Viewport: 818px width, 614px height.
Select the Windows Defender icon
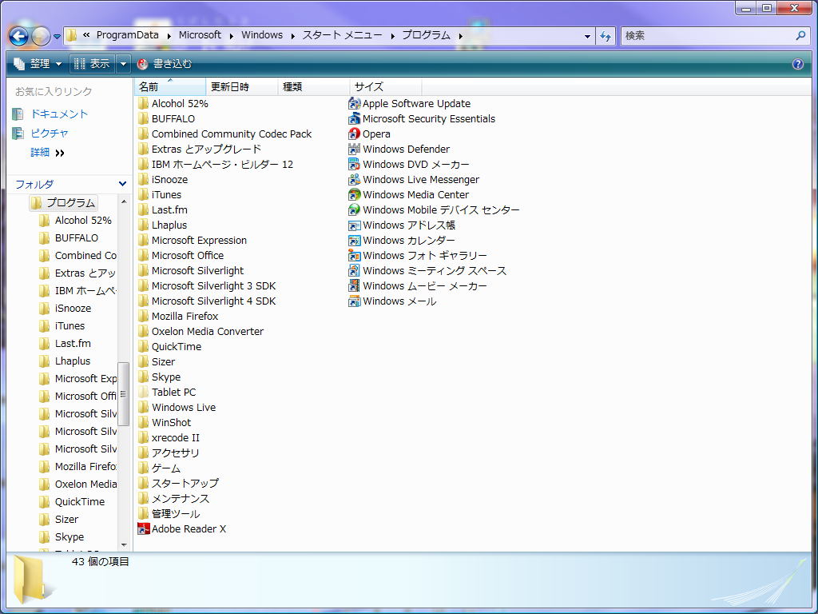click(x=354, y=149)
